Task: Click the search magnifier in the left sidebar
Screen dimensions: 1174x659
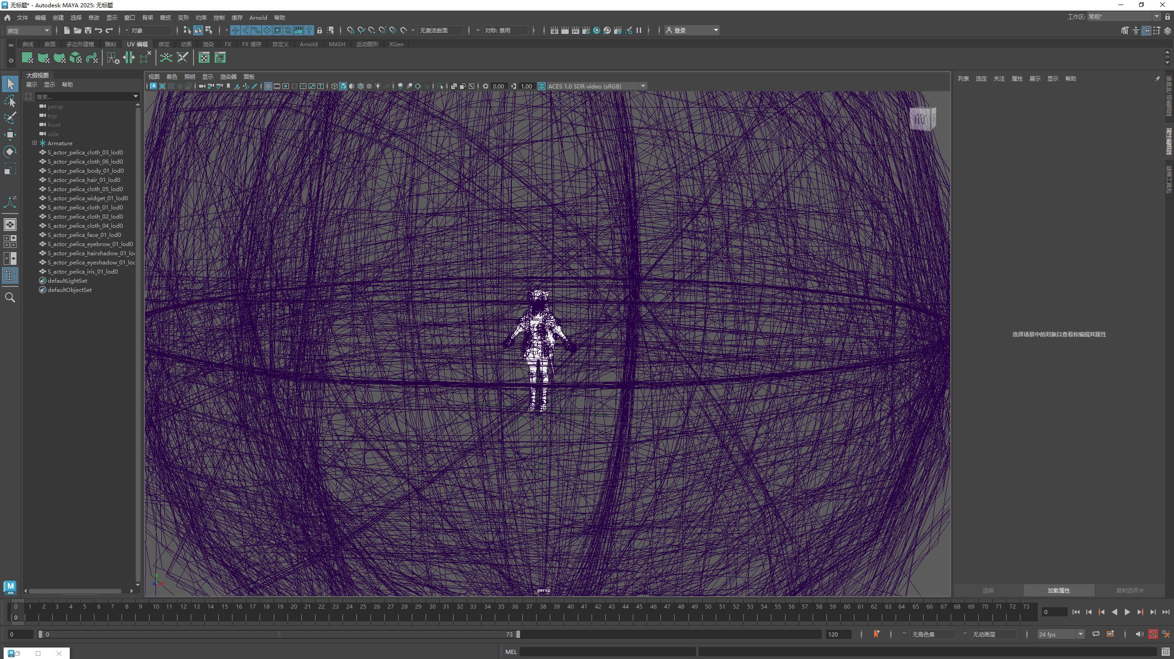Action: point(10,297)
